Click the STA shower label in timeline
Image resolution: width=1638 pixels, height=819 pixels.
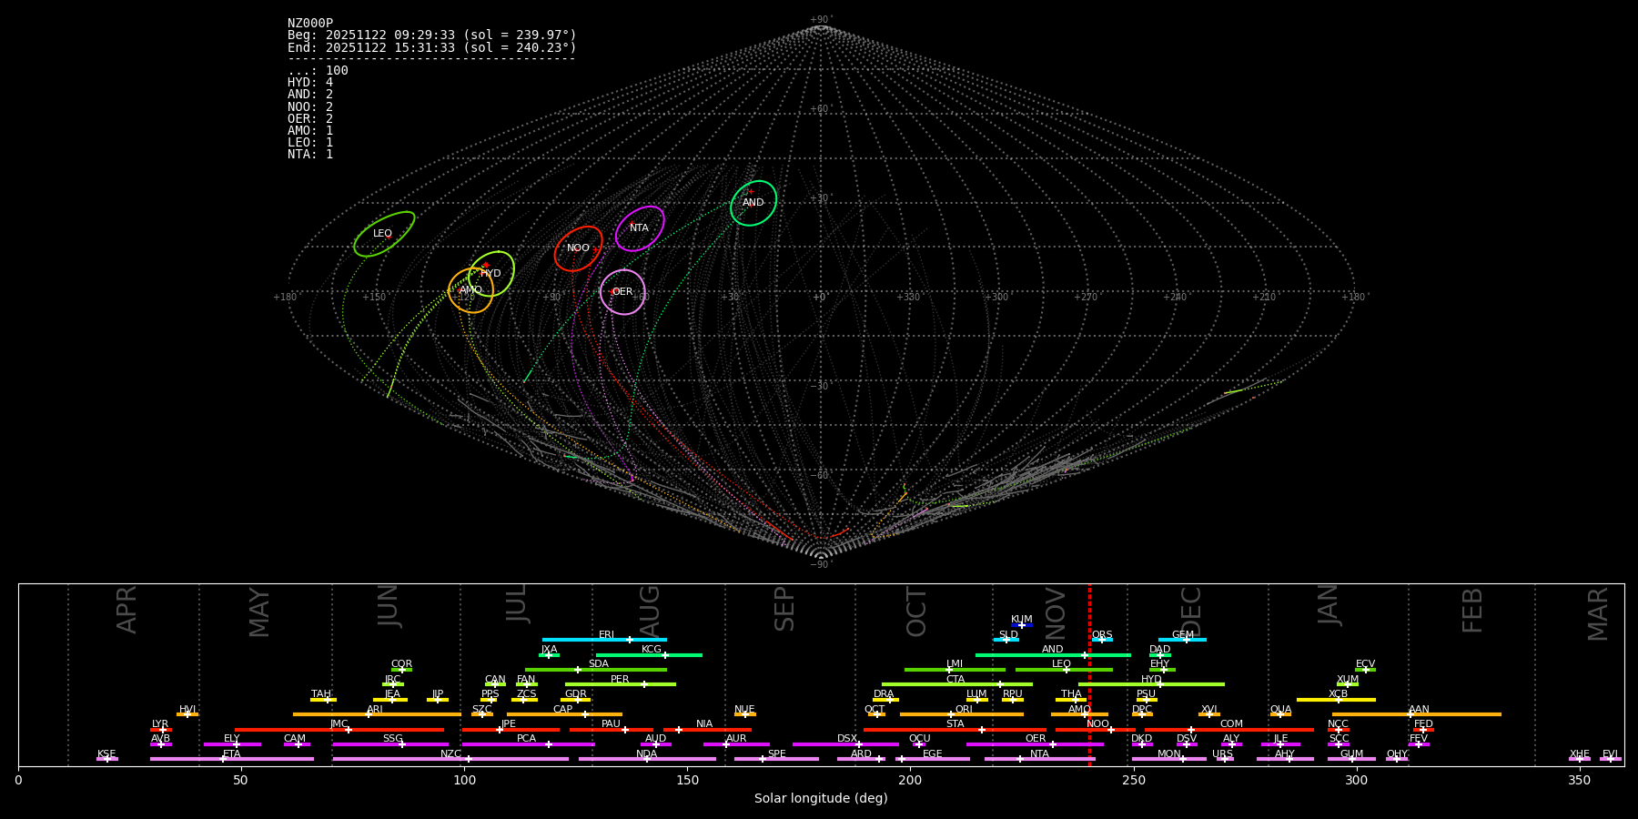click(955, 723)
